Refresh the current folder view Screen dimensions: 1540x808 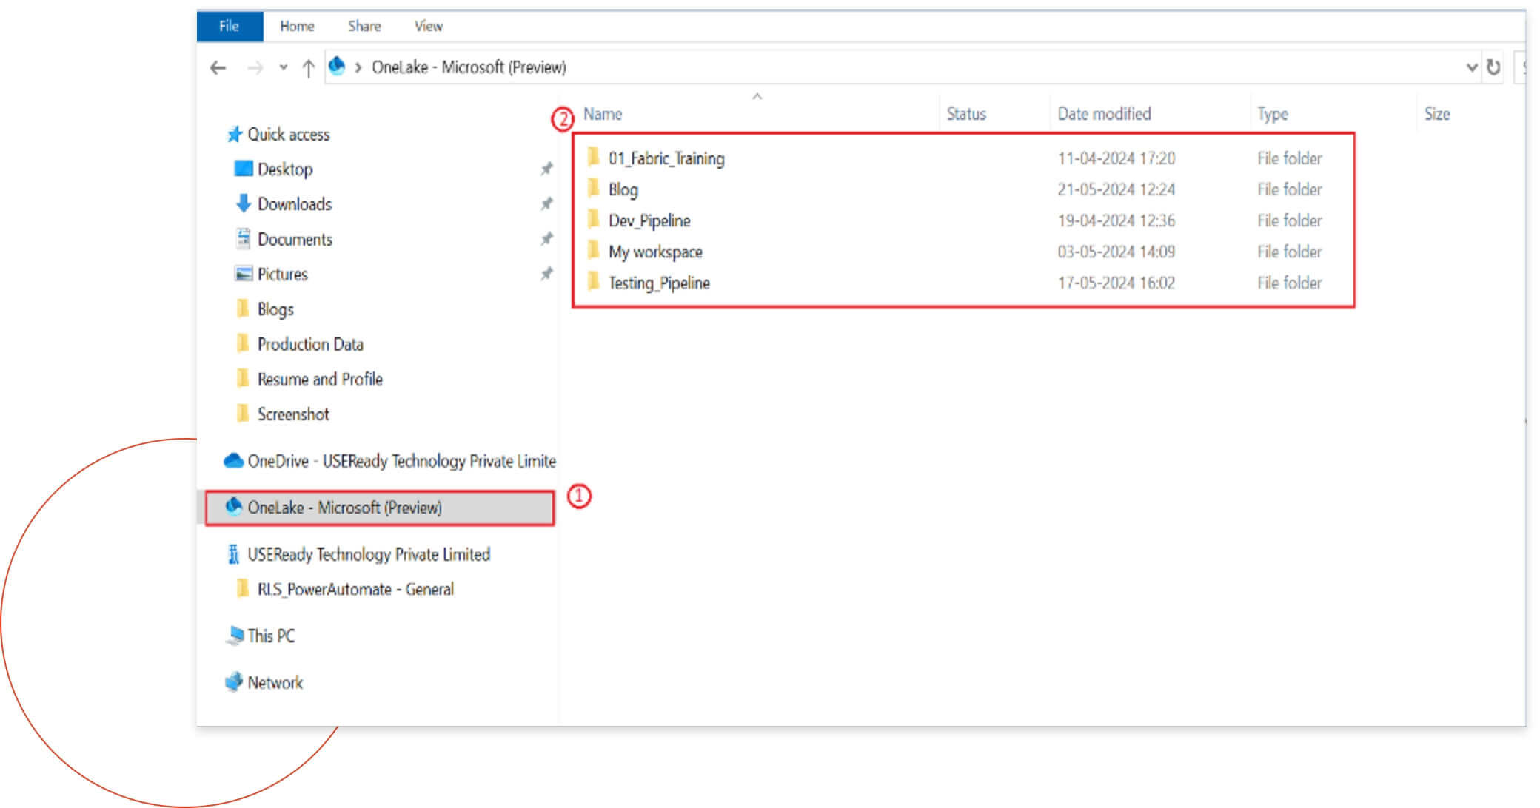pyautogui.click(x=1493, y=67)
